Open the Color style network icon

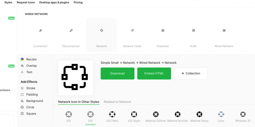221,115
